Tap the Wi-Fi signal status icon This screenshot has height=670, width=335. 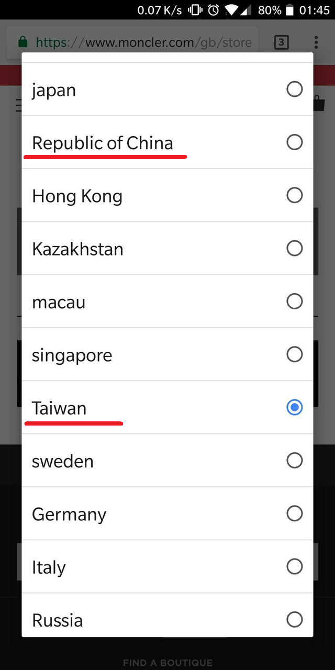coord(231,10)
